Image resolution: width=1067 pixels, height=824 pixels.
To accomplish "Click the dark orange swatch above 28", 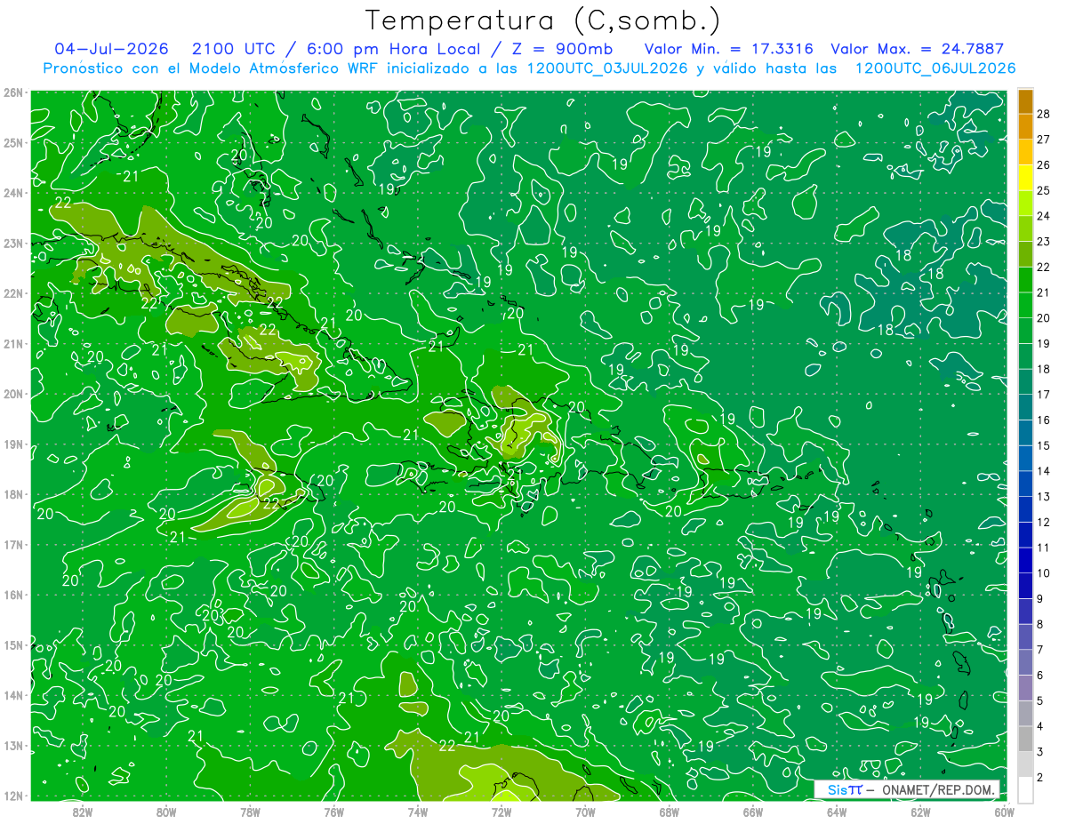I will (x=1025, y=100).
